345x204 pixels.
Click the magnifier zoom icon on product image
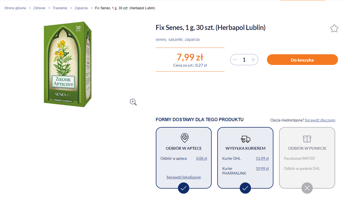[x=133, y=102]
